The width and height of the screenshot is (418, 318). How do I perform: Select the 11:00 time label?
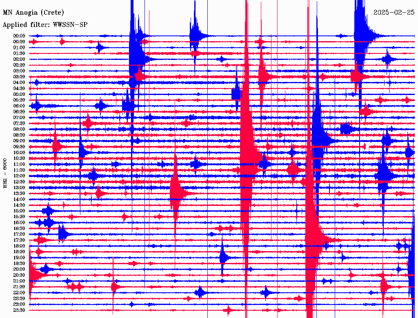19,164
